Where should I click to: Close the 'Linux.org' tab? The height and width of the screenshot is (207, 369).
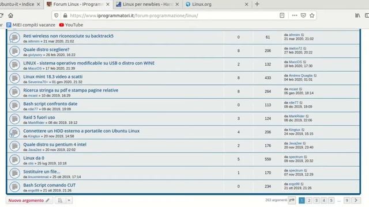pos(246,4)
